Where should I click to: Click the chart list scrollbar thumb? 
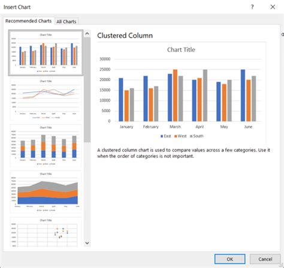click(x=87, y=90)
